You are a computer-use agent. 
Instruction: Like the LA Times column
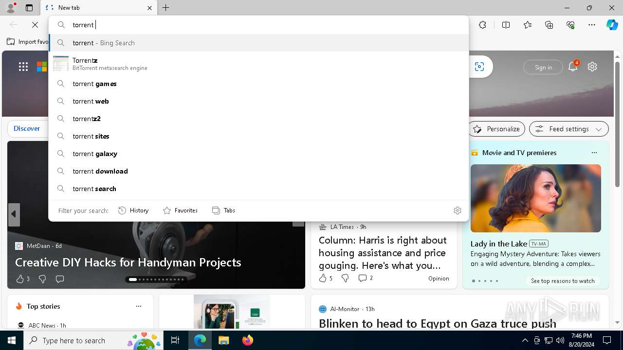(326, 278)
